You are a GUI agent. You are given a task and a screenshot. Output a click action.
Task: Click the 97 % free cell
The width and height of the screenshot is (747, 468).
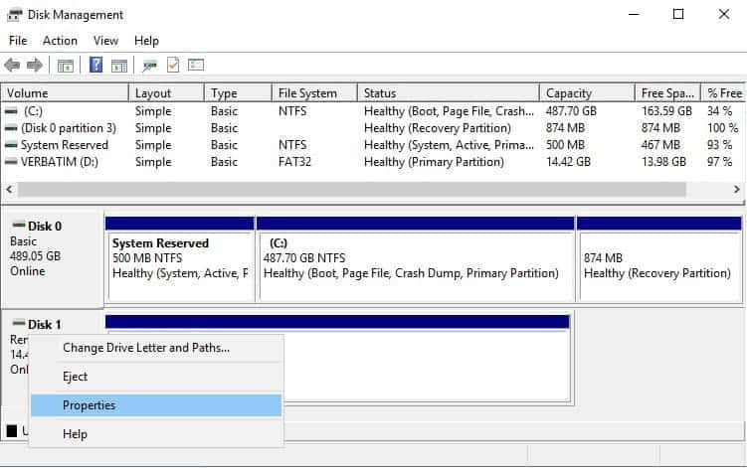719,162
